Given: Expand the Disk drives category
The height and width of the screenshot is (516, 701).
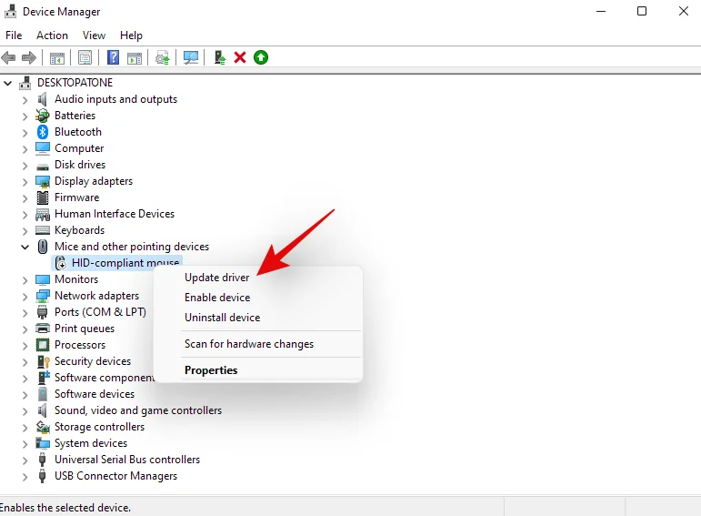Looking at the screenshot, I should click(x=25, y=166).
